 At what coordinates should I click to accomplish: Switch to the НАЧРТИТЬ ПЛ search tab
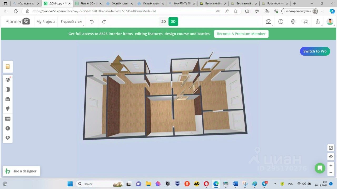(x=181, y=3)
